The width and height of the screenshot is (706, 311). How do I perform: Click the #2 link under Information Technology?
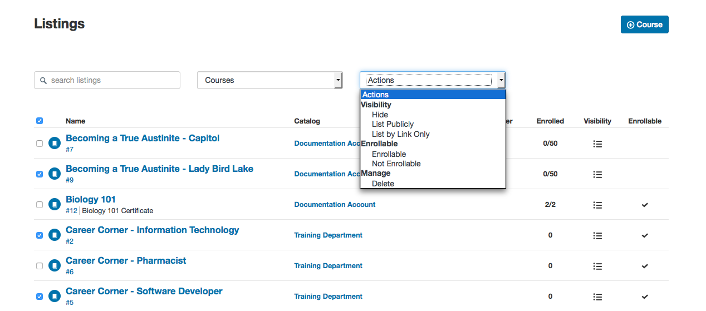70,241
